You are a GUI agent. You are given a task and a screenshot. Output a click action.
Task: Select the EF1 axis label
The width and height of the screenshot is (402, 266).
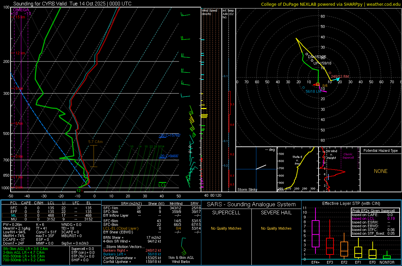point(358,262)
